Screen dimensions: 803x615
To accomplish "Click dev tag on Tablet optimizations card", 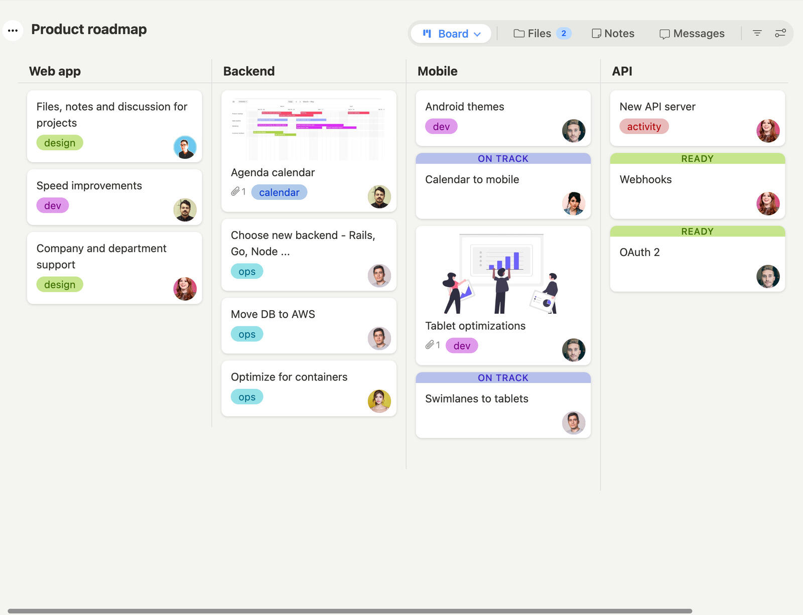I will pyautogui.click(x=462, y=345).
